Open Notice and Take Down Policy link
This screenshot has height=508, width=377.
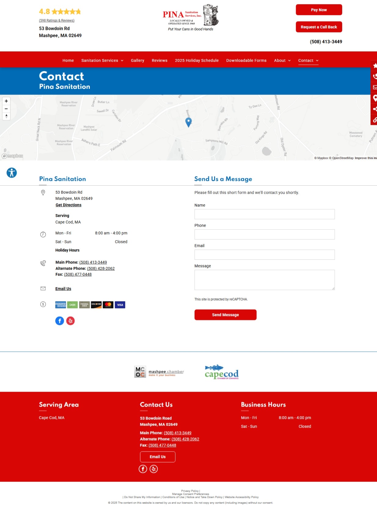click(x=204, y=497)
